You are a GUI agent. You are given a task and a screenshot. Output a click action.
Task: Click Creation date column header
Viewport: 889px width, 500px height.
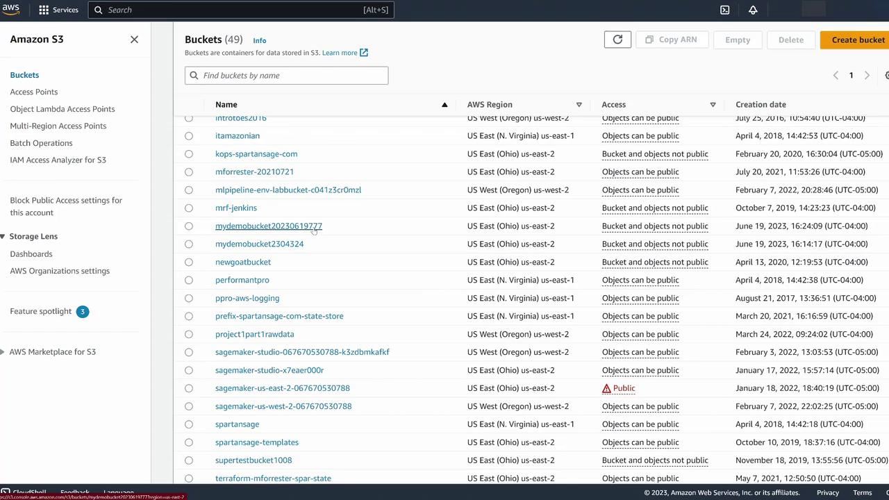tap(761, 105)
